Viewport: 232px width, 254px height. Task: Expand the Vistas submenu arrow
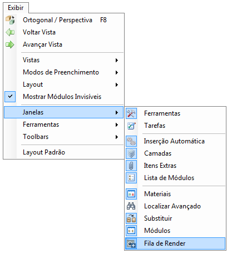[x=117, y=60]
